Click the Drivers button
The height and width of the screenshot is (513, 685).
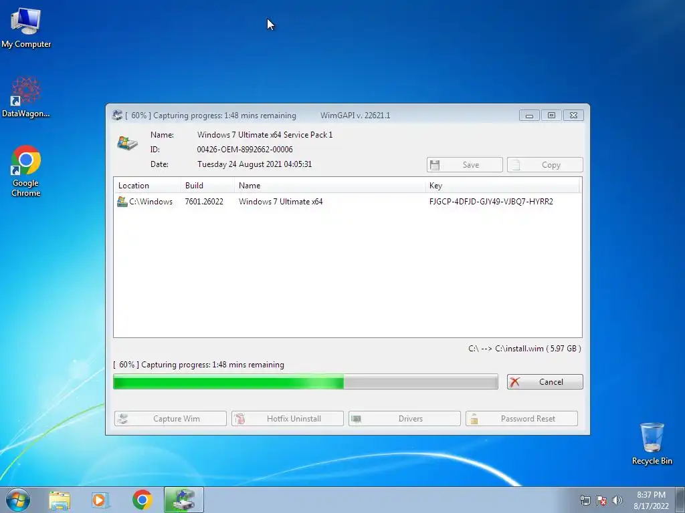click(x=405, y=418)
